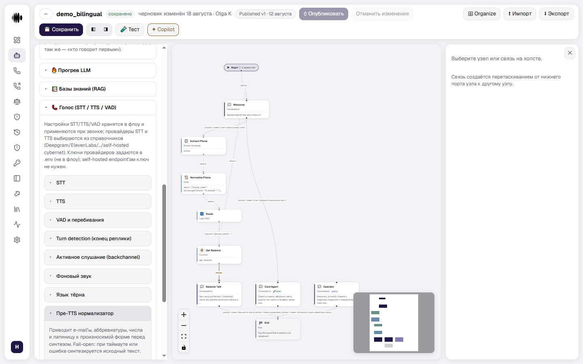The image size is (583, 364).
Task: Collapse the Голос (STT / TTS / VAD) section
Action: tap(98, 108)
